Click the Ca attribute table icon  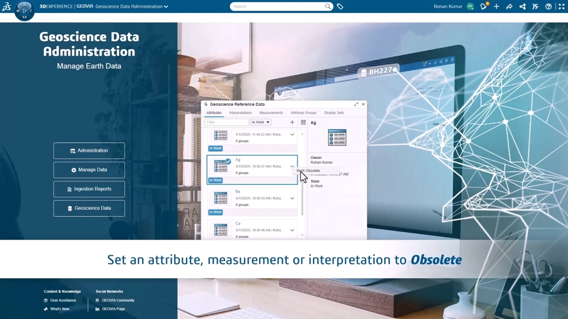tap(221, 230)
